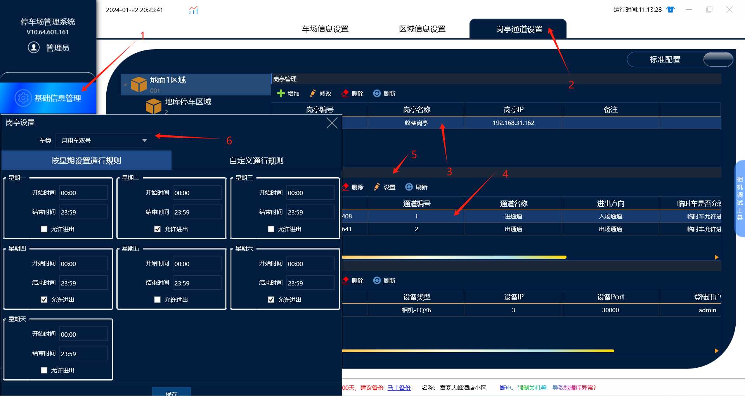Click the green plus Add icon in booth management
The height and width of the screenshot is (396, 745).
281,93
